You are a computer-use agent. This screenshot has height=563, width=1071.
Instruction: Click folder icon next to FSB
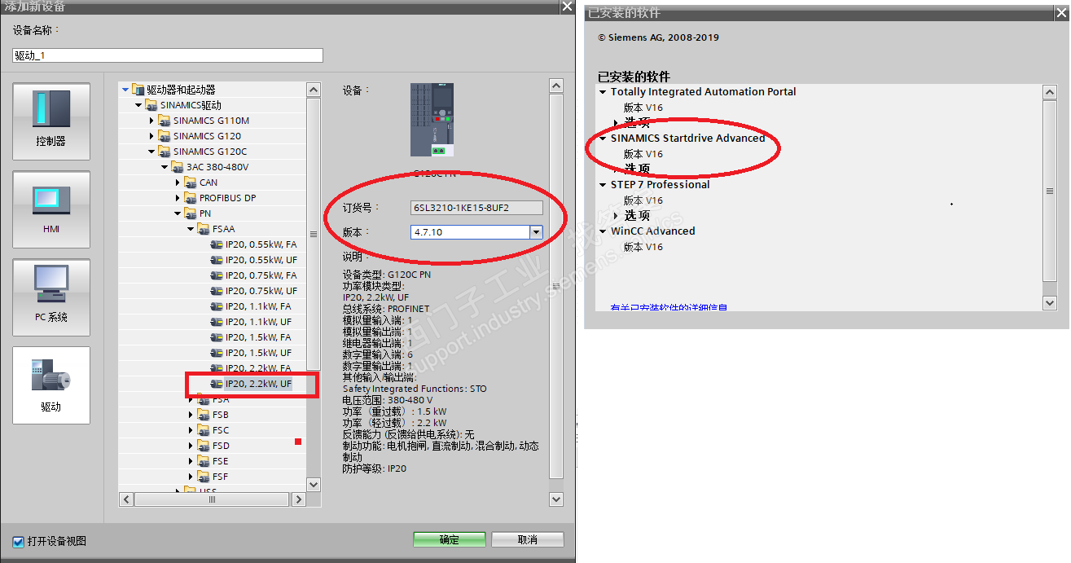[204, 415]
